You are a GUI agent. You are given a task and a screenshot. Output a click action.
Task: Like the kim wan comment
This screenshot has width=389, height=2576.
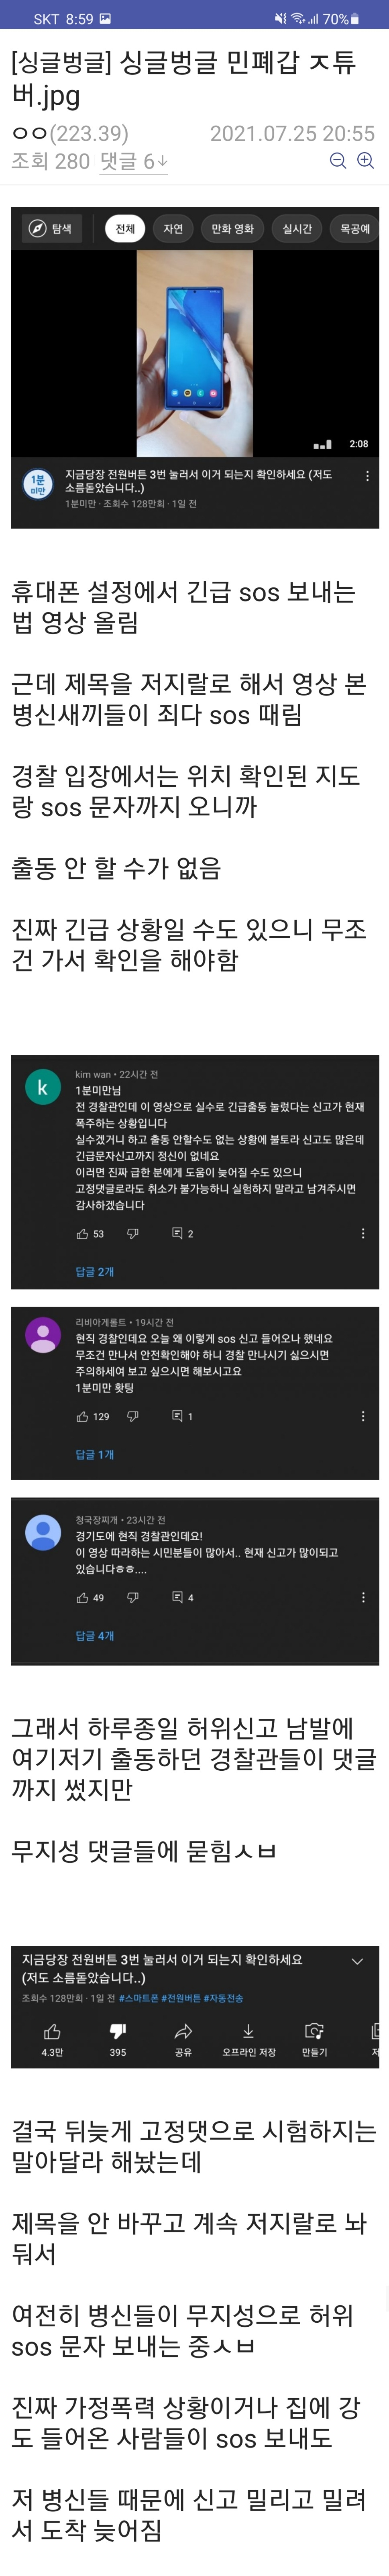click(x=83, y=1234)
